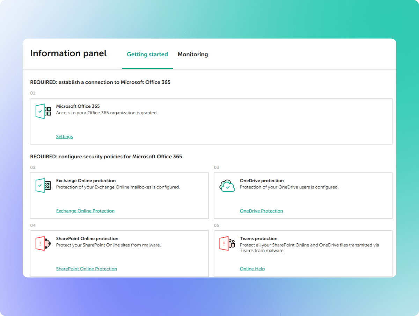Click 'REQUIRED: configure security policies' heading
Viewport: 419px width, 316px height.
point(106,157)
